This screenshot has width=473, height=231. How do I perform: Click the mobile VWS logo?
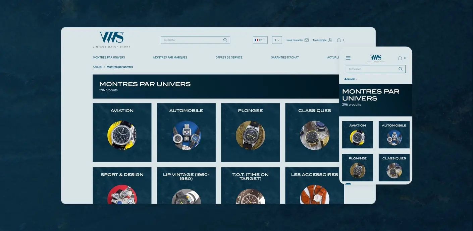pyautogui.click(x=376, y=58)
